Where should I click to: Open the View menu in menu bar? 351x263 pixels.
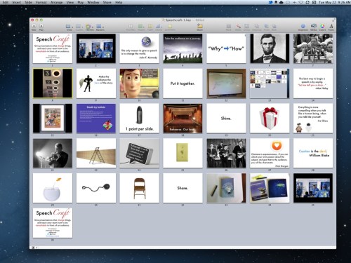click(70, 2)
